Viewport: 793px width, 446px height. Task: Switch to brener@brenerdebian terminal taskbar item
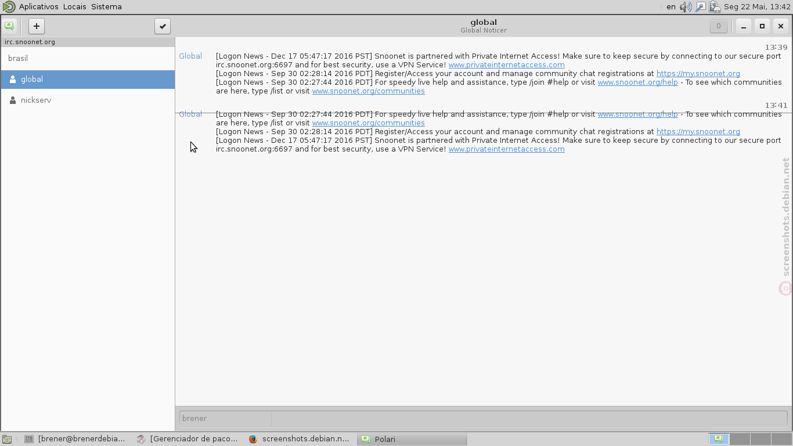[75, 439]
